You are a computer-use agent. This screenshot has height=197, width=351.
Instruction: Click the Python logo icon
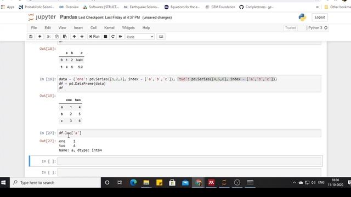point(302,17)
